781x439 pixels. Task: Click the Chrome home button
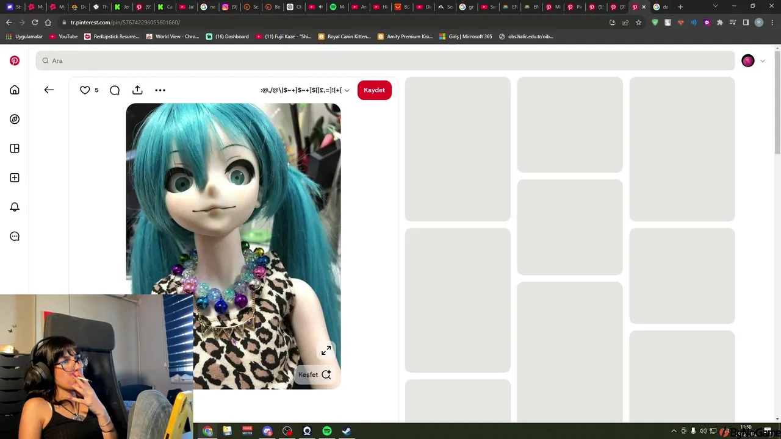pos(48,23)
